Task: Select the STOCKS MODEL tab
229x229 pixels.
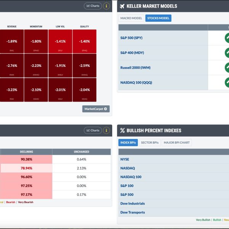Action: coord(158,18)
